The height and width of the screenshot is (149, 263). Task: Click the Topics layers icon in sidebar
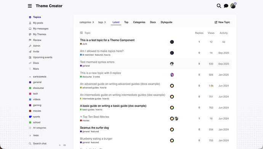coord(30,17)
